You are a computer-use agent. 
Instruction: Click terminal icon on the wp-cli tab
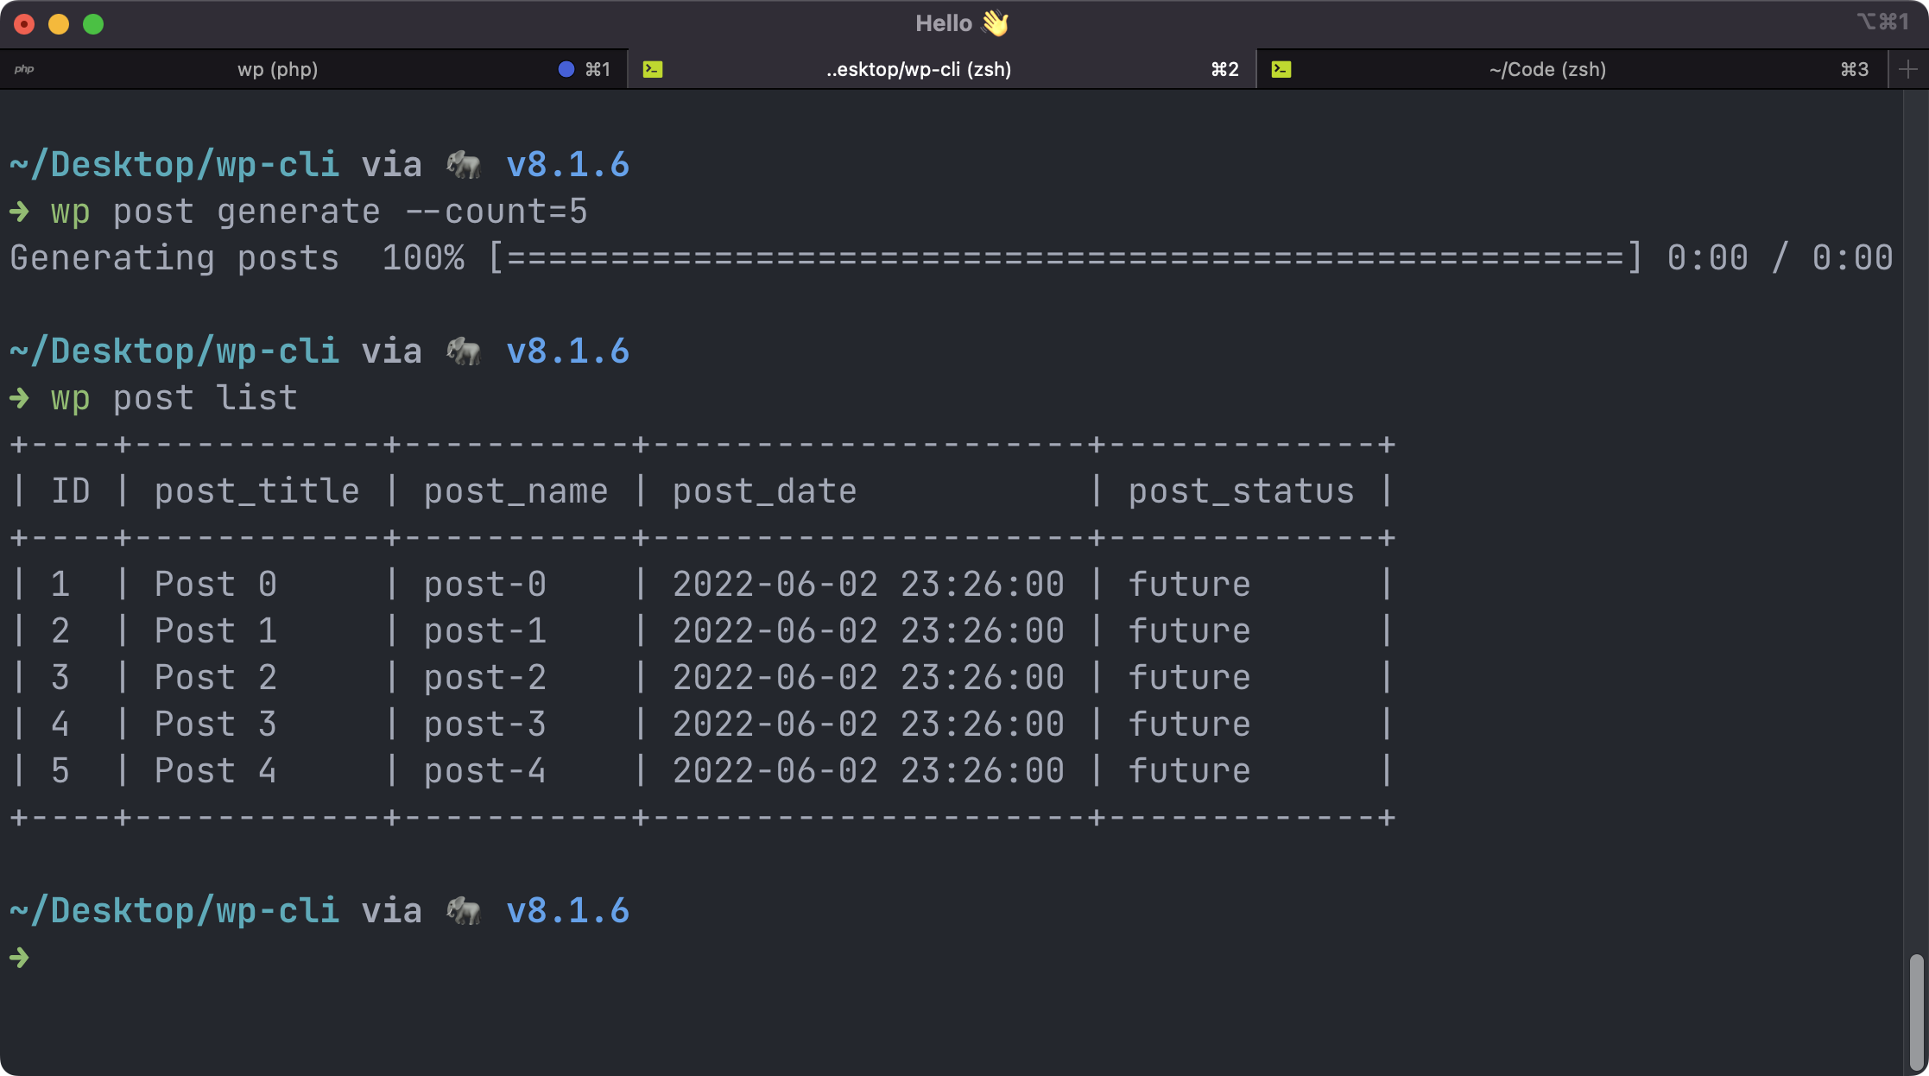tap(653, 69)
